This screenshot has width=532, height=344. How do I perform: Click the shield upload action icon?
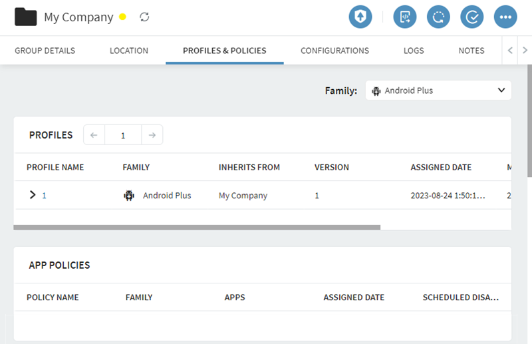pos(360,17)
